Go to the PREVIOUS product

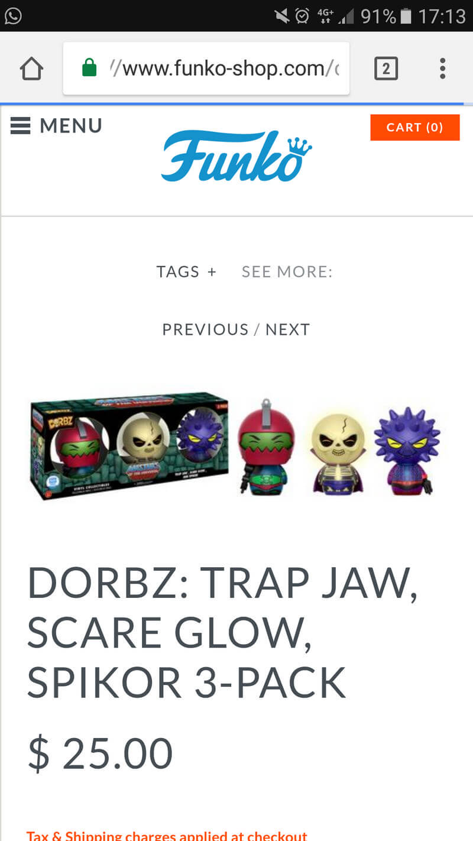(205, 329)
